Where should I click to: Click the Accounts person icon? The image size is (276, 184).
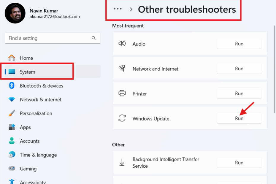(12, 141)
